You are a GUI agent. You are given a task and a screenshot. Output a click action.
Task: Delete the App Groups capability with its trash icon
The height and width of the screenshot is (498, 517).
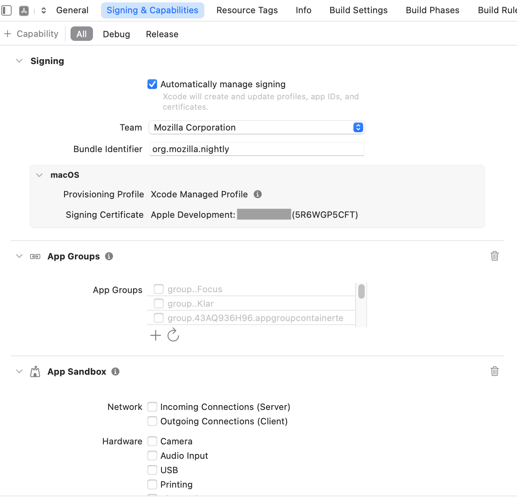[x=495, y=256]
